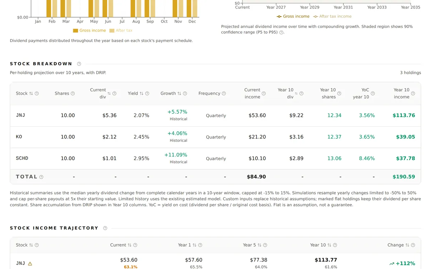Click help icon next to Growth column
The width and height of the screenshot is (431, 269).
click(185, 94)
